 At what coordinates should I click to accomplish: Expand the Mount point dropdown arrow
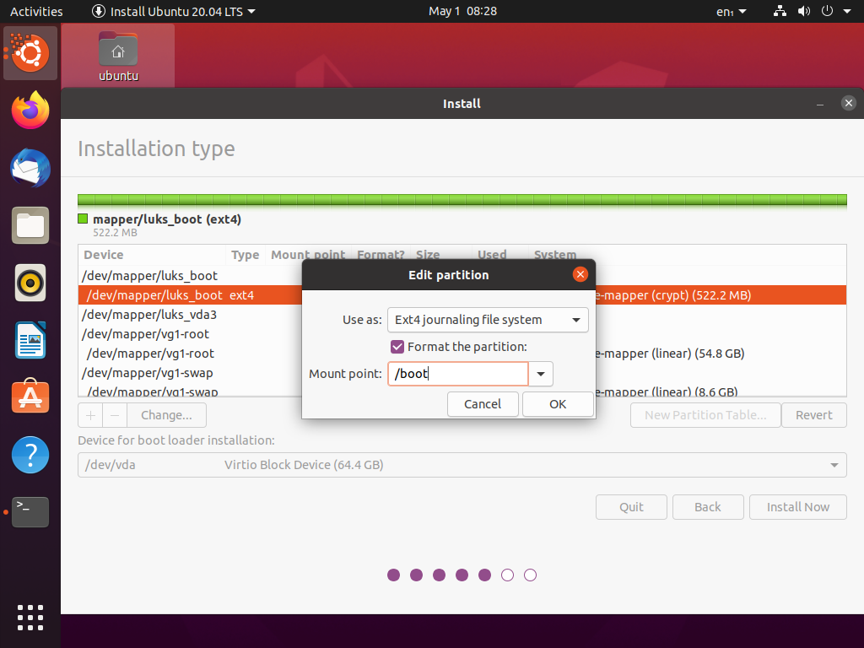pos(541,374)
